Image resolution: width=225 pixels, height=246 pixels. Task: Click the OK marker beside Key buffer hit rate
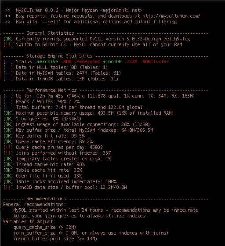coord(8,136)
